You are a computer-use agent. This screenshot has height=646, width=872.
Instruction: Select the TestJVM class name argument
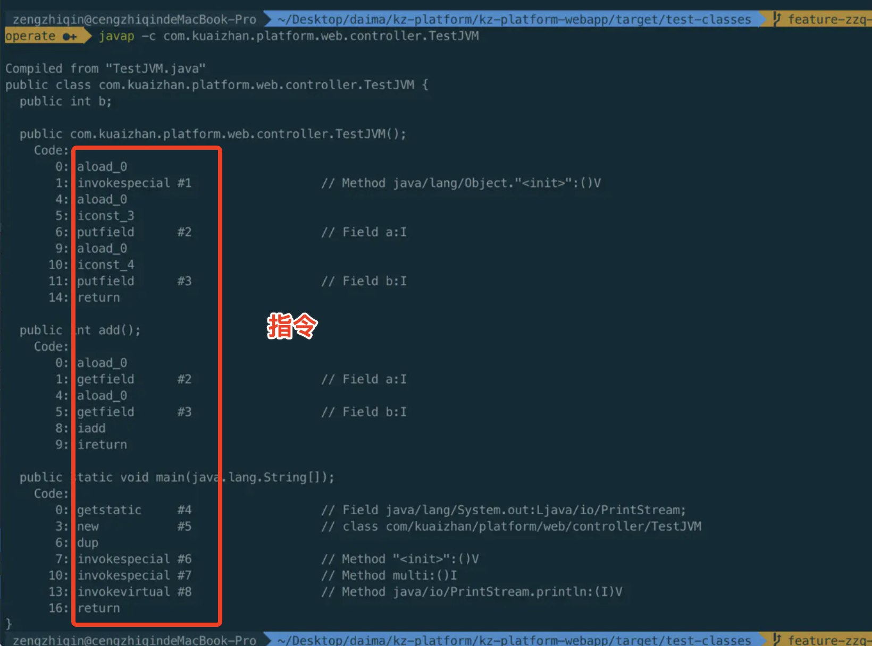coord(321,36)
